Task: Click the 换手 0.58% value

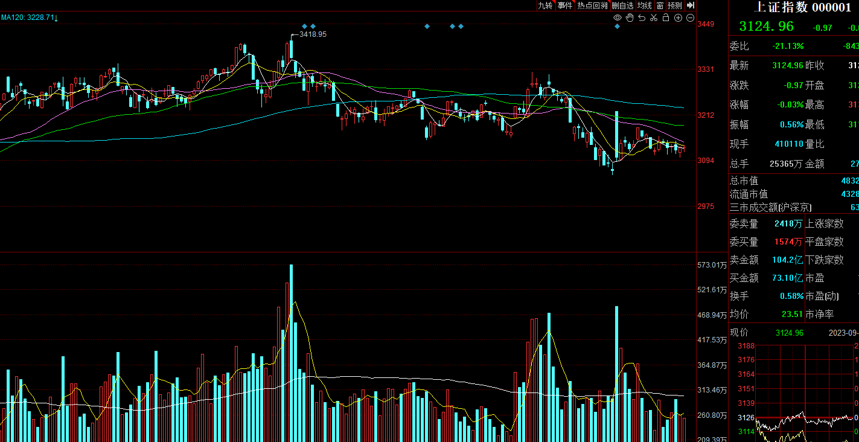Action: [x=791, y=296]
